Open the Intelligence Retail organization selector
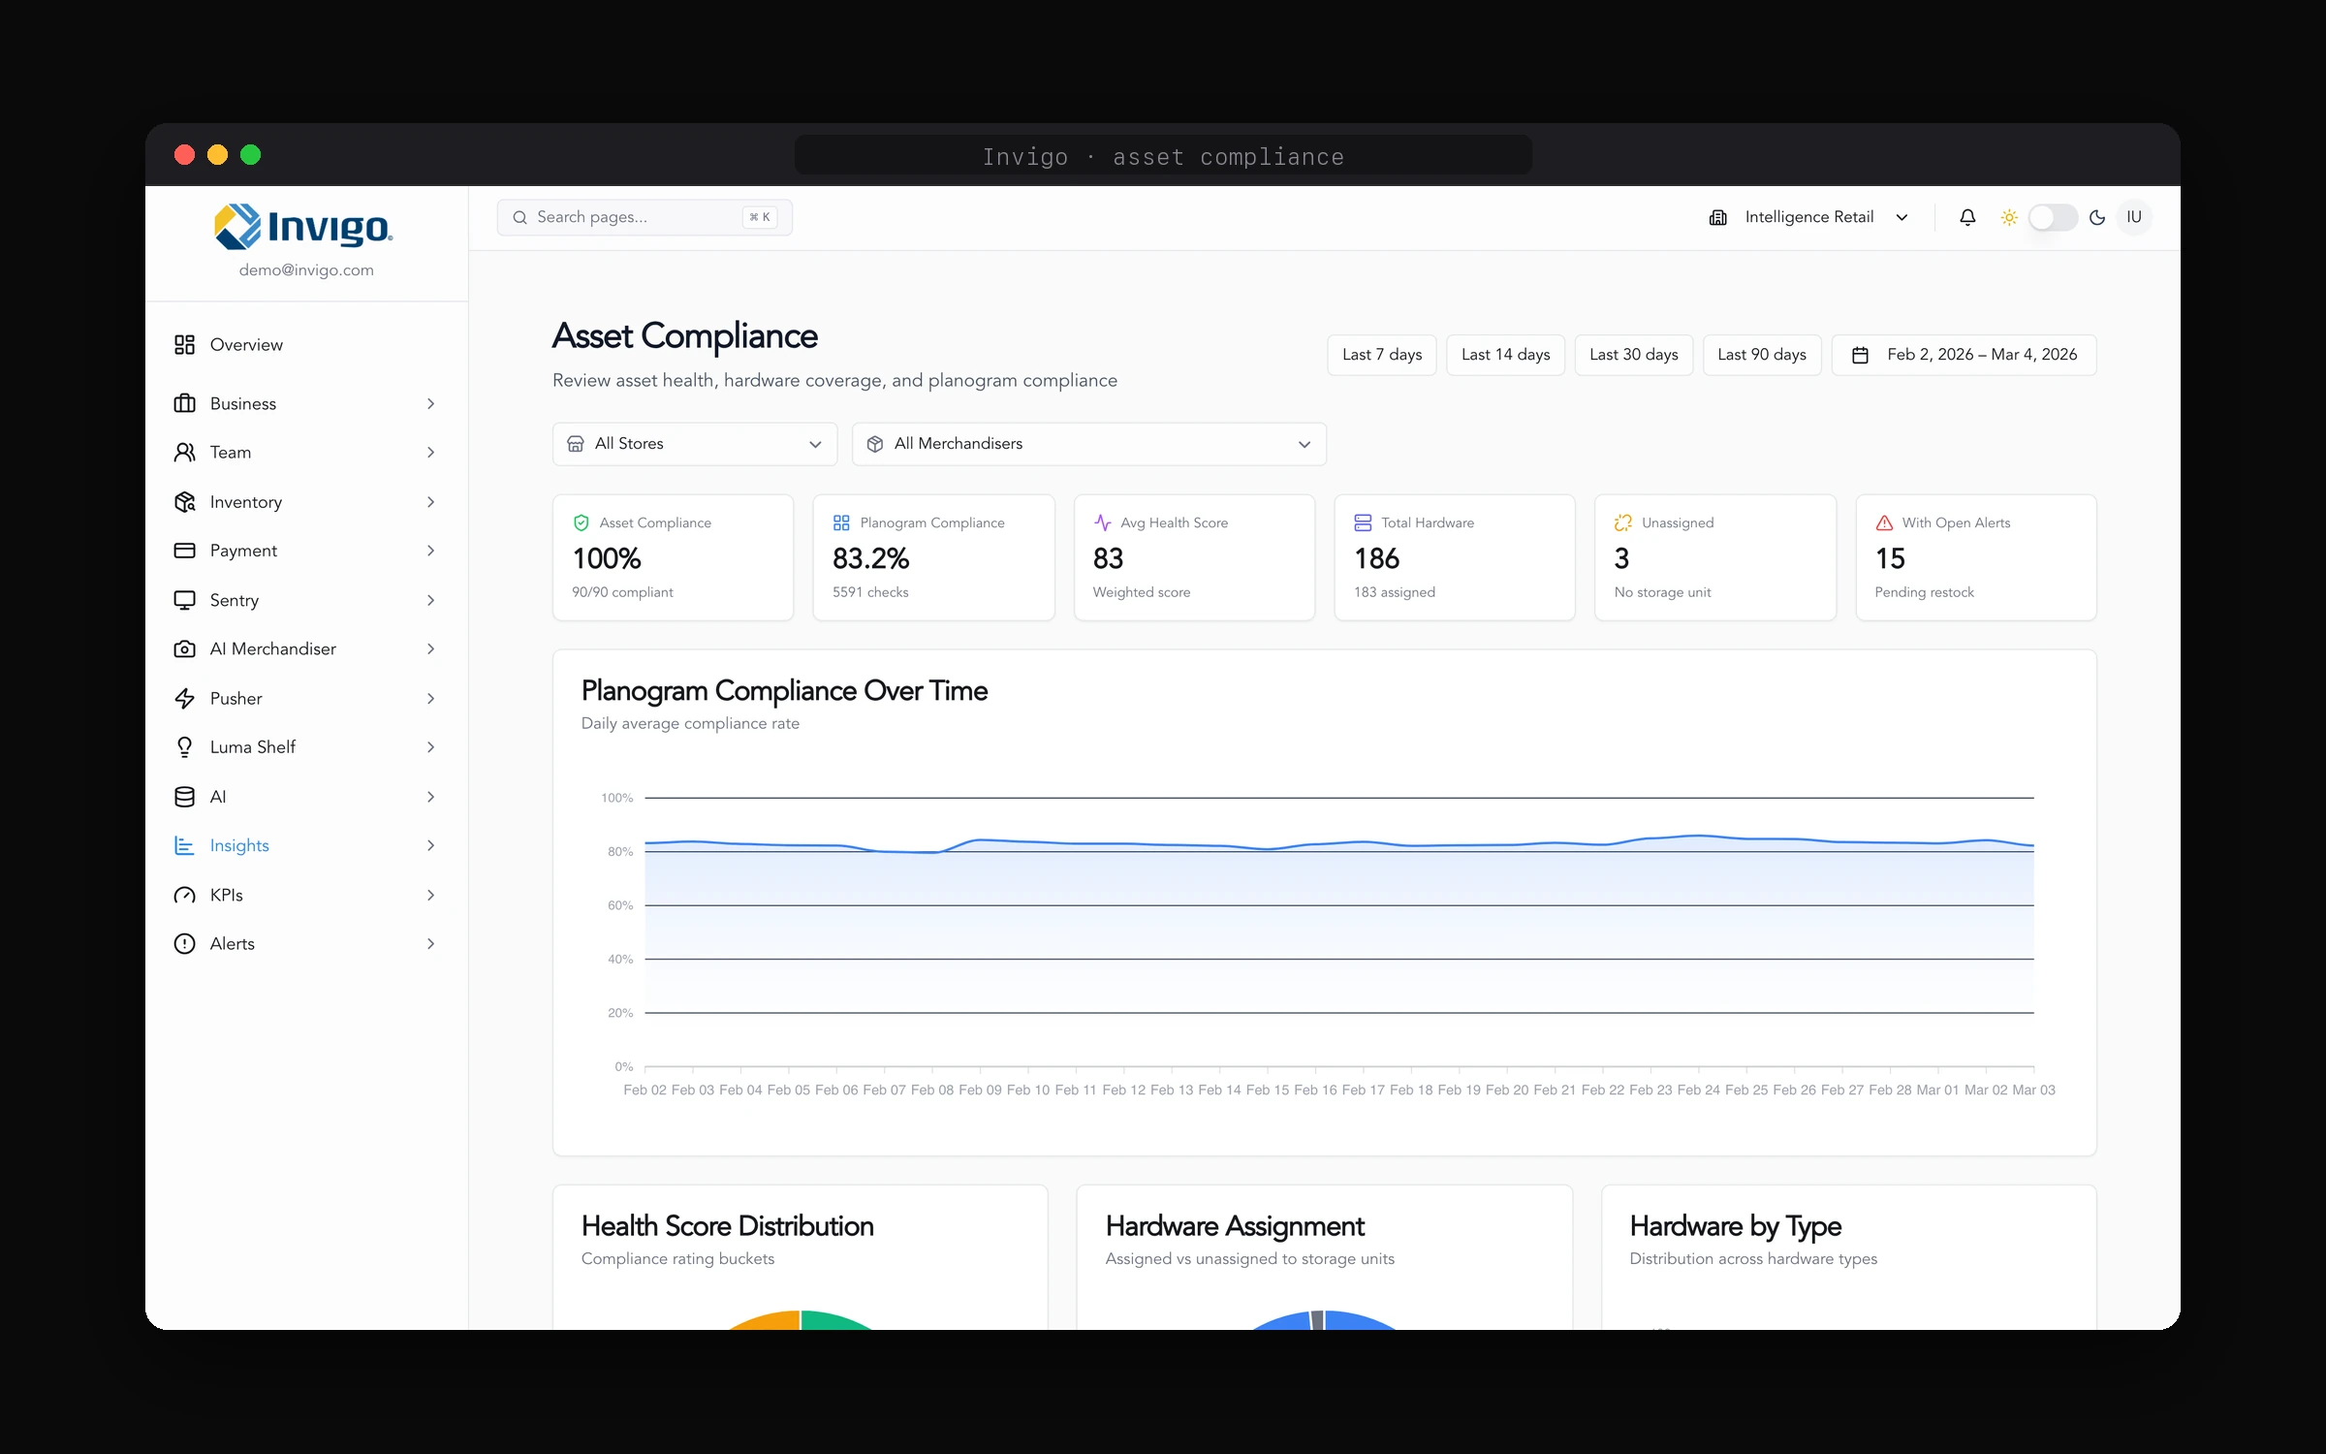 click(x=1808, y=217)
